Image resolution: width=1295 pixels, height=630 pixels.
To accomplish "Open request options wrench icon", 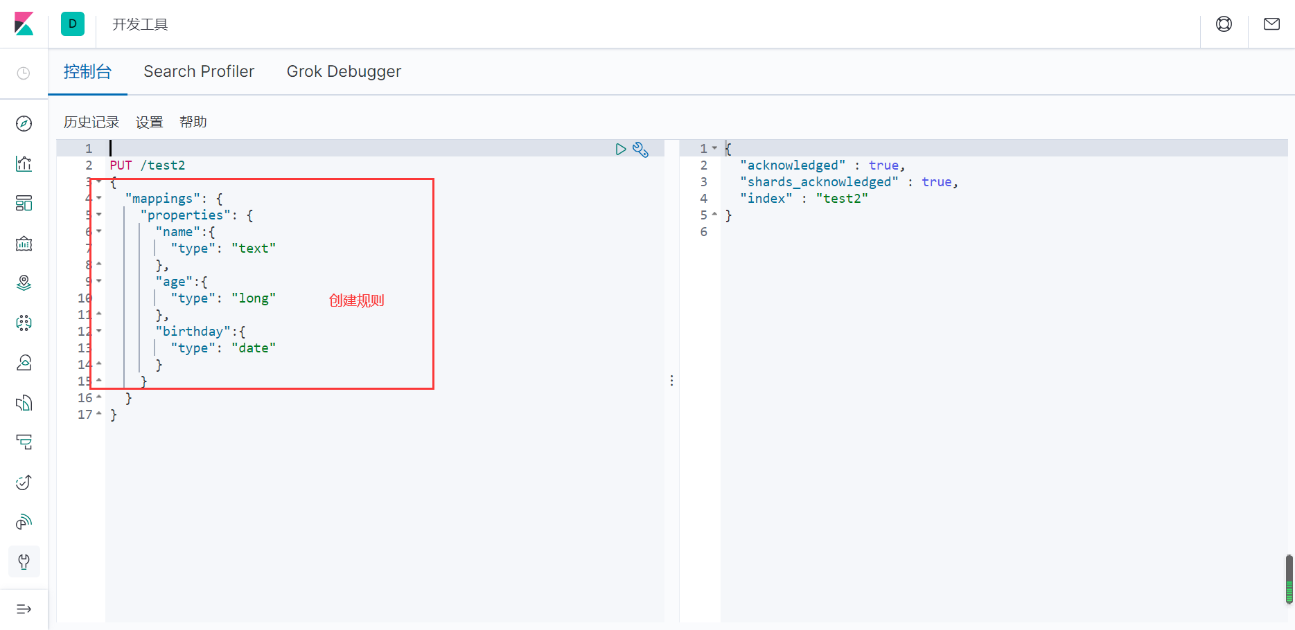I will click(x=641, y=150).
